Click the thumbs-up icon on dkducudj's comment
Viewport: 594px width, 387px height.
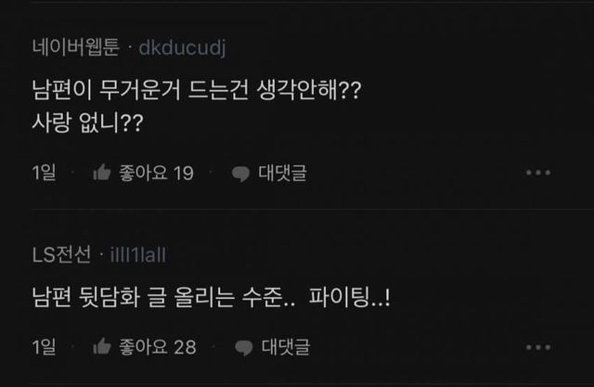(x=102, y=173)
